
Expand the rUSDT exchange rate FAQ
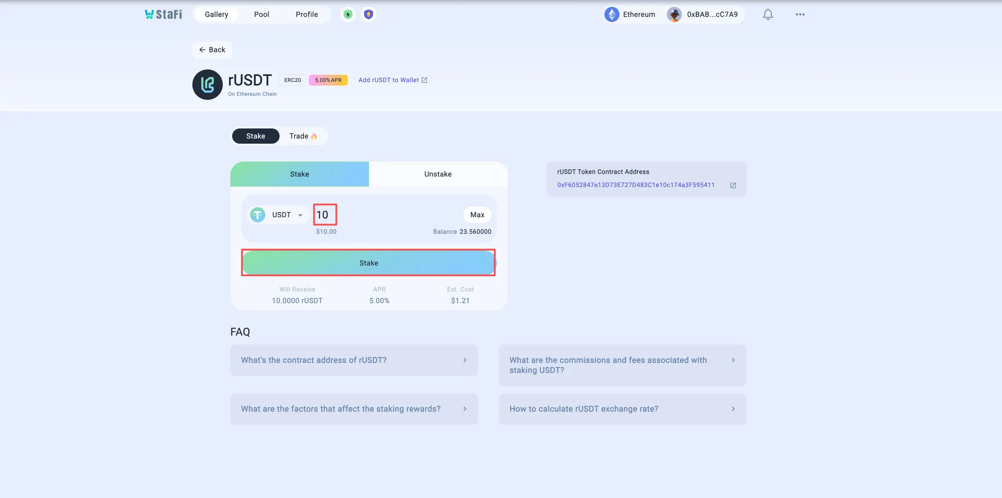click(x=622, y=409)
